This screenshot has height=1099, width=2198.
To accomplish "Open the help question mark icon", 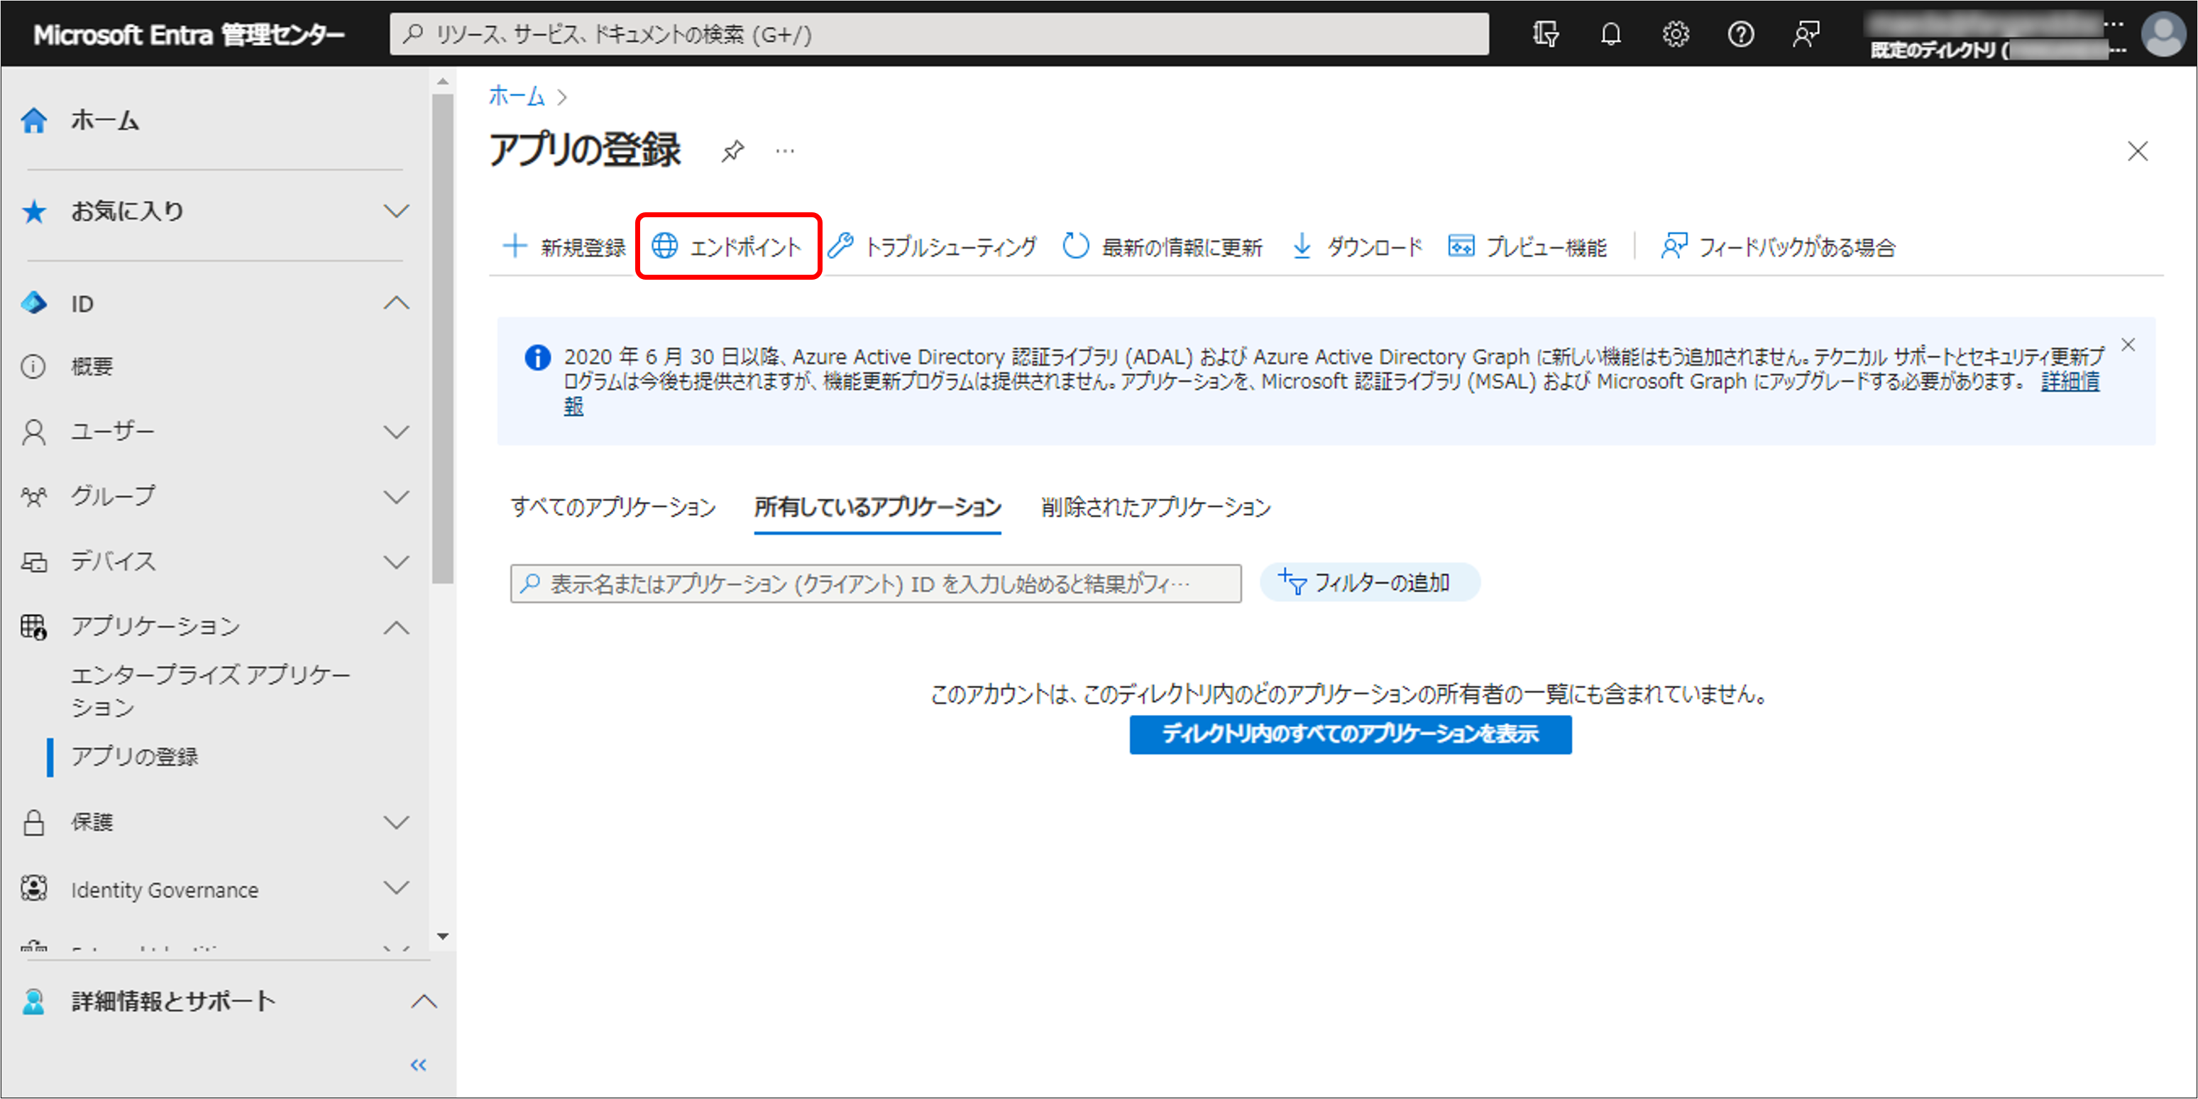I will (1741, 34).
